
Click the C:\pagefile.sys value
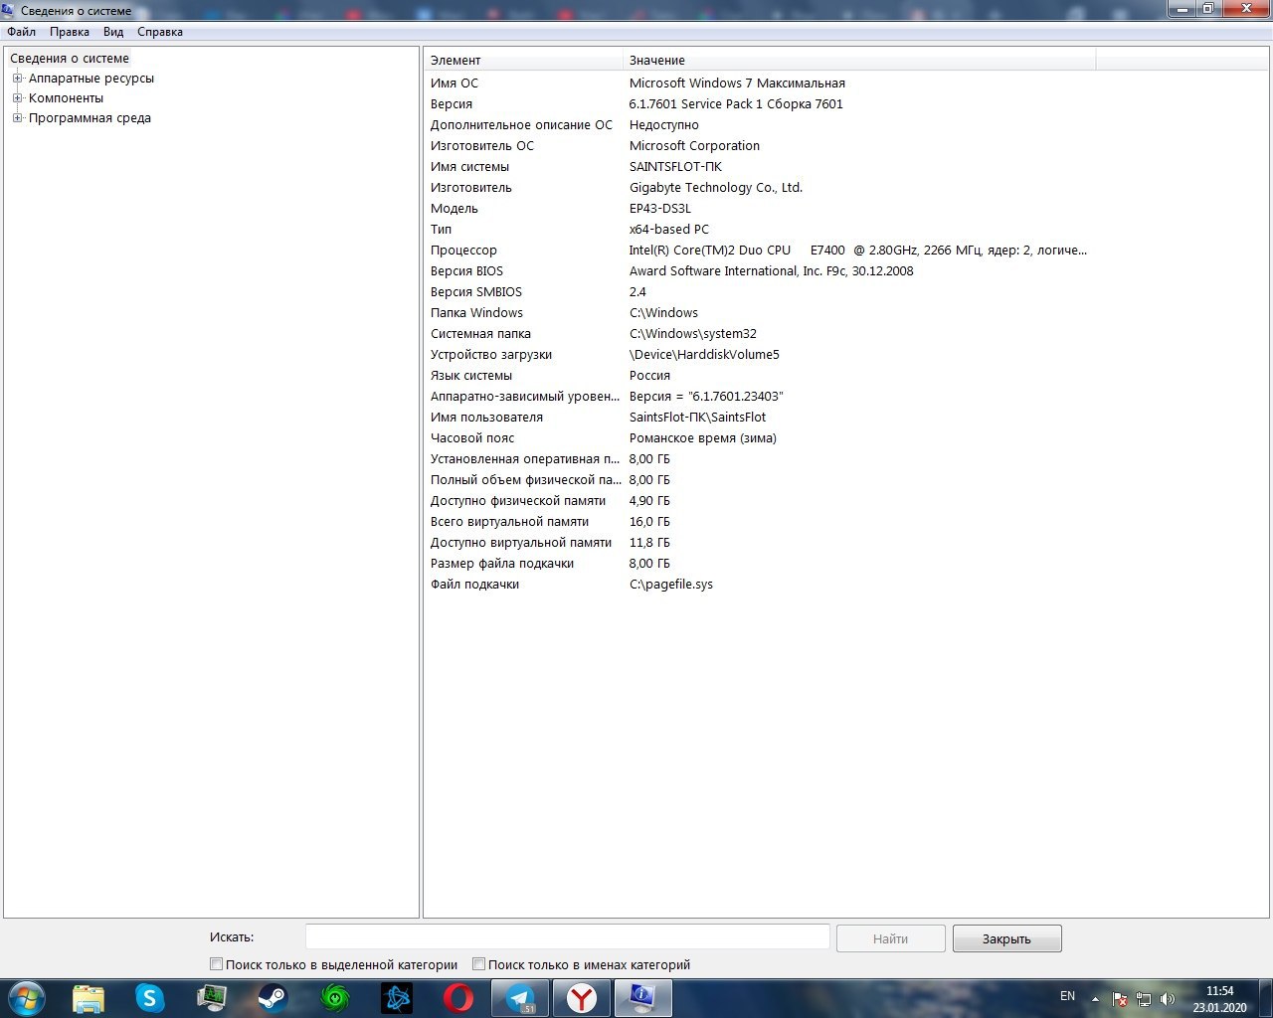pos(671,584)
